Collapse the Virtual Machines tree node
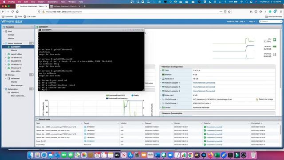284x160 pixels. click(4, 44)
